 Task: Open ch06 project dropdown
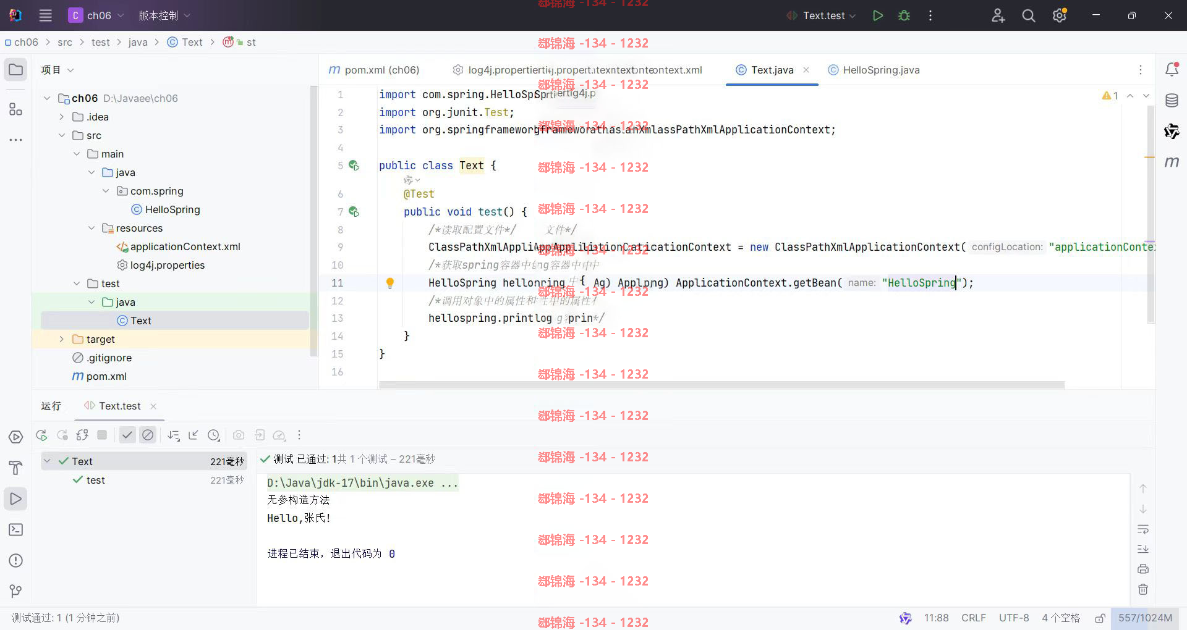point(96,15)
